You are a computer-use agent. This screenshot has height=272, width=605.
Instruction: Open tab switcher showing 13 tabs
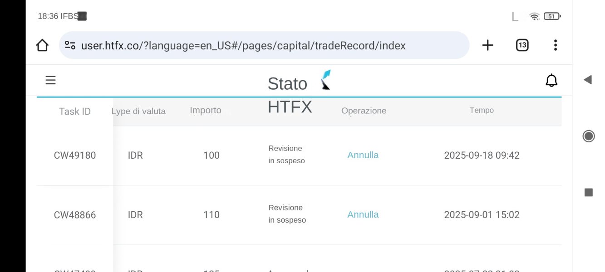point(522,45)
